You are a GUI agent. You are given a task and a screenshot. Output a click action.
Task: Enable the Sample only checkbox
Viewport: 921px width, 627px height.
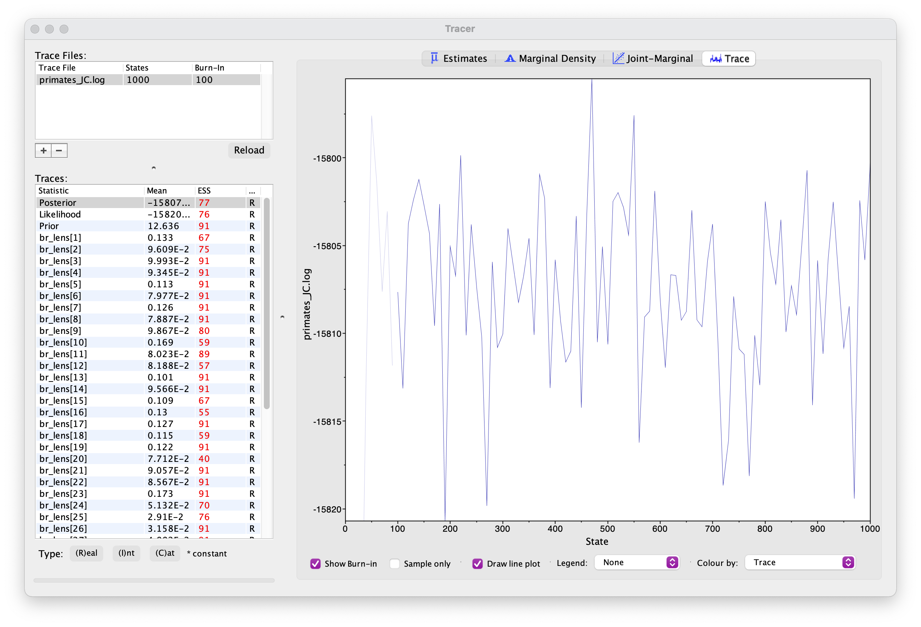[395, 564]
